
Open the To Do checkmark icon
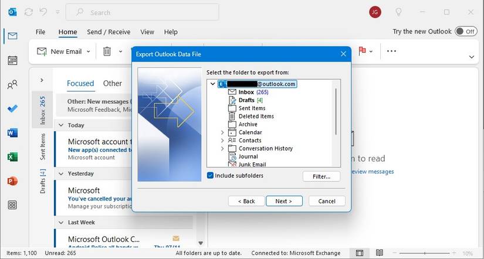pos(12,109)
